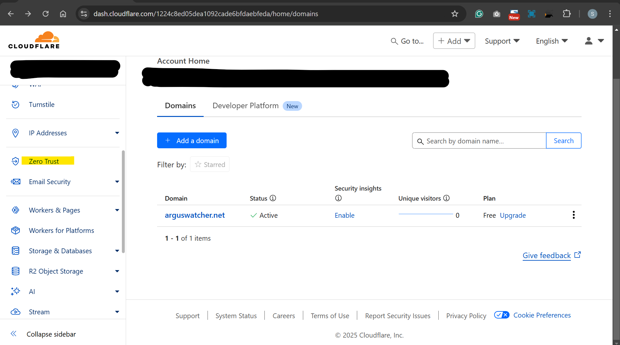The width and height of the screenshot is (620, 345).
Task: Click Collapse sidebar label
Action: pyautogui.click(x=51, y=334)
